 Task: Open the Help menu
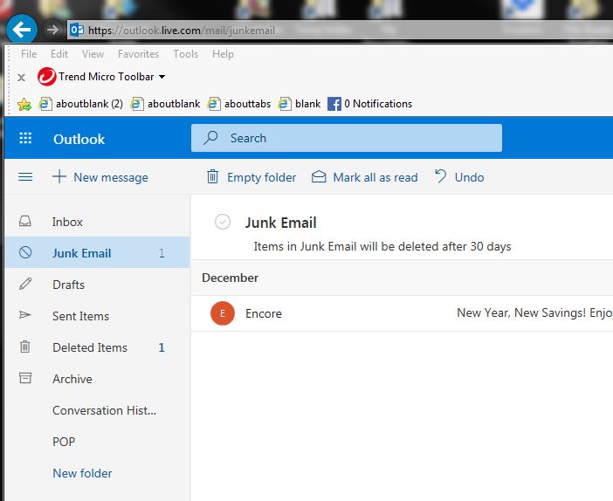pos(223,54)
